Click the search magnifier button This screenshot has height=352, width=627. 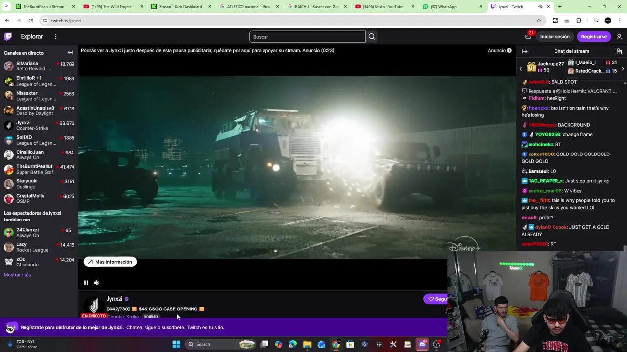(x=372, y=37)
